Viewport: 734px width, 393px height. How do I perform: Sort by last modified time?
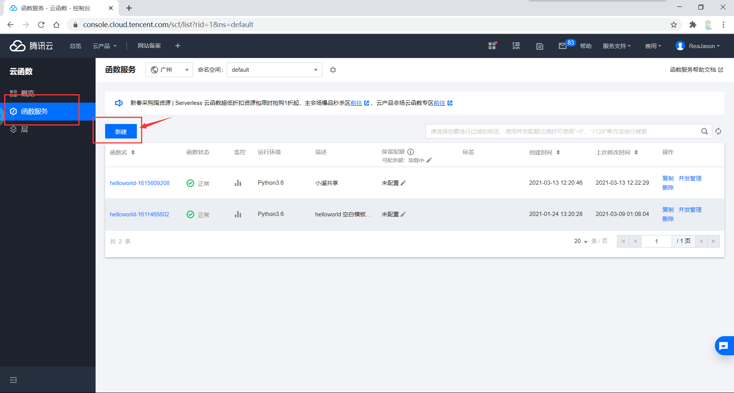(x=636, y=152)
